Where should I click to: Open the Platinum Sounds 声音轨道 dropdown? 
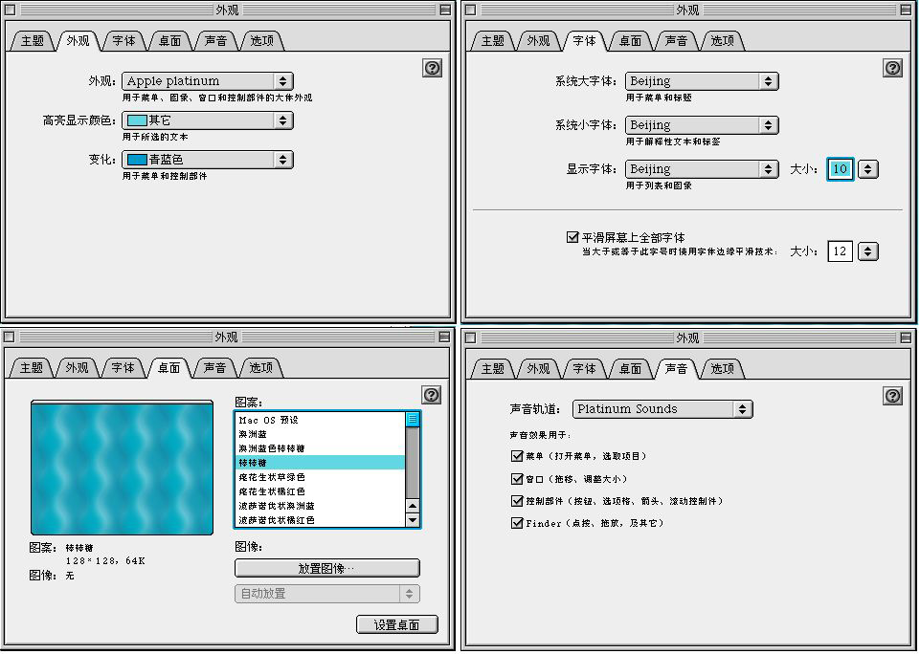[x=662, y=409]
